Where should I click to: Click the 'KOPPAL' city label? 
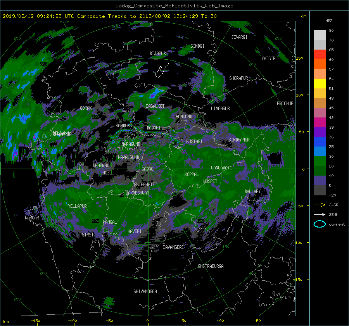point(192,174)
